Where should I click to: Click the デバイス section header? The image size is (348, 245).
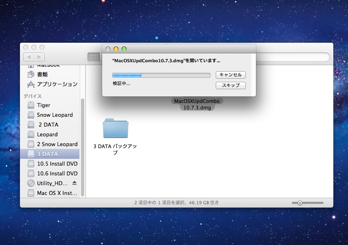pos(33,96)
